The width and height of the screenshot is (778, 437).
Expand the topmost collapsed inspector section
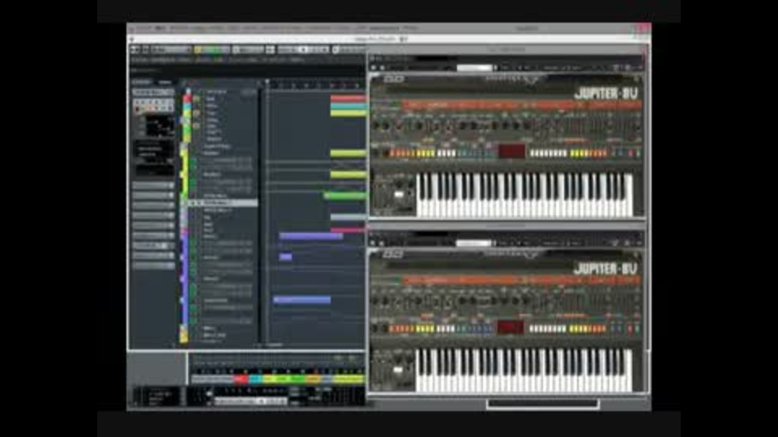tap(153, 185)
